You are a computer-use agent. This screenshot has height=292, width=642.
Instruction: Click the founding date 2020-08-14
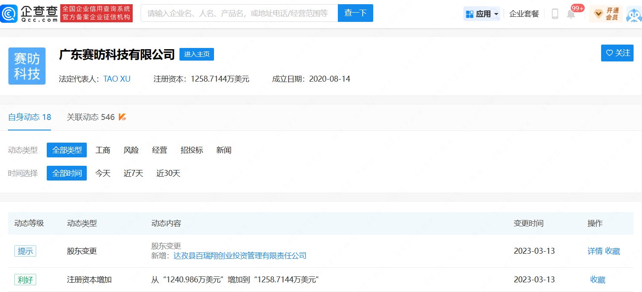[x=329, y=79]
